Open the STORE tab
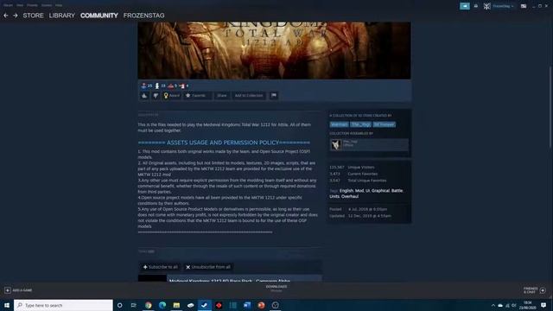The width and height of the screenshot is (553, 311). (x=33, y=16)
